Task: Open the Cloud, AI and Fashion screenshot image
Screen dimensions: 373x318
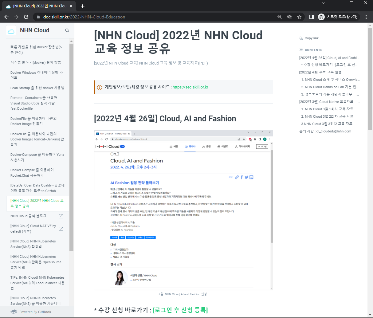Action: 183,210
